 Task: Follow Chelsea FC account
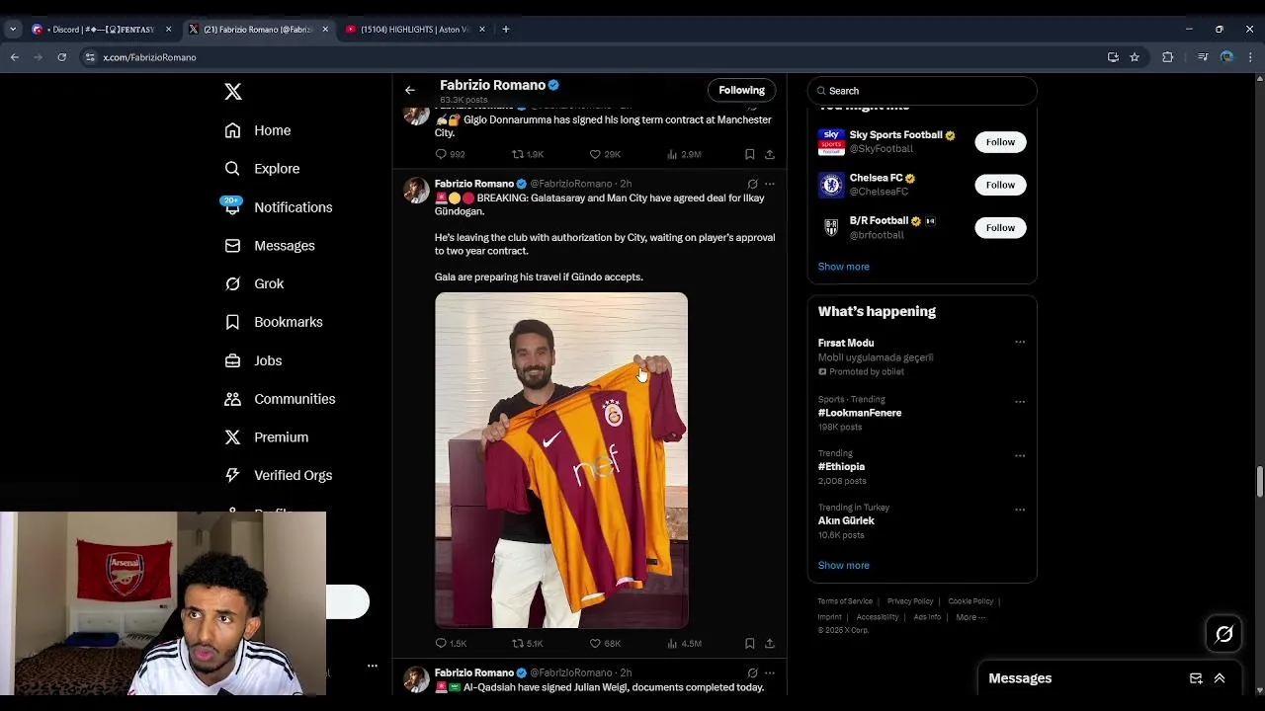(x=1000, y=185)
